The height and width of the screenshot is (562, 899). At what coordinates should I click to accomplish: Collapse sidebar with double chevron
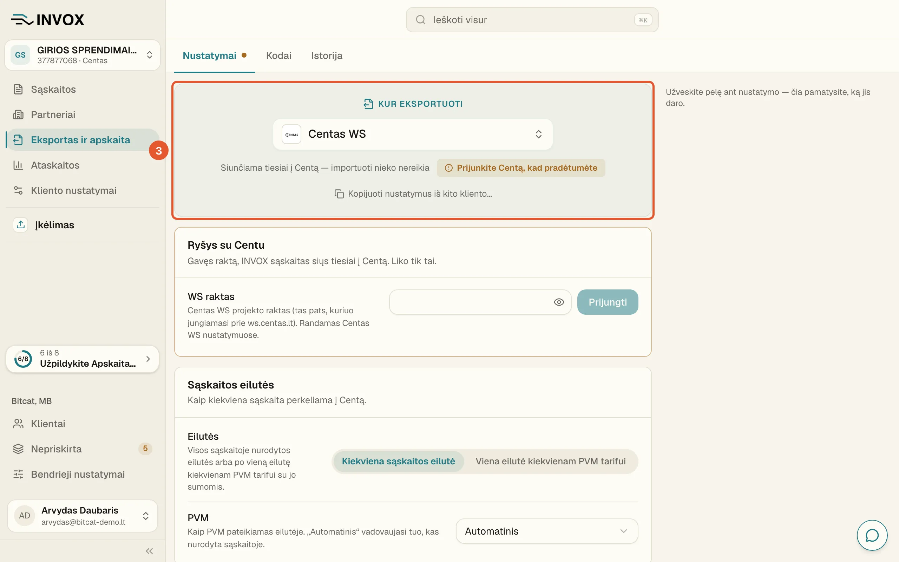click(x=149, y=551)
